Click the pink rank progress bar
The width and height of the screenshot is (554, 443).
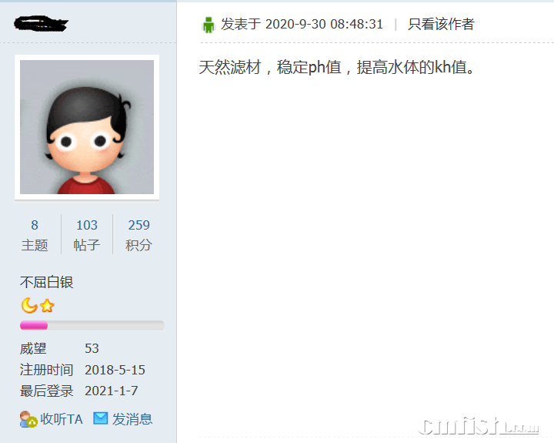coord(92,325)
